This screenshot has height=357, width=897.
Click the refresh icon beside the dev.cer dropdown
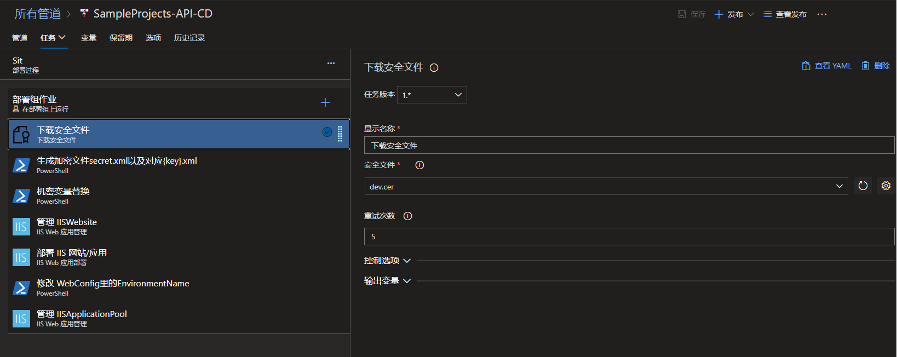(x=863, y=186)
